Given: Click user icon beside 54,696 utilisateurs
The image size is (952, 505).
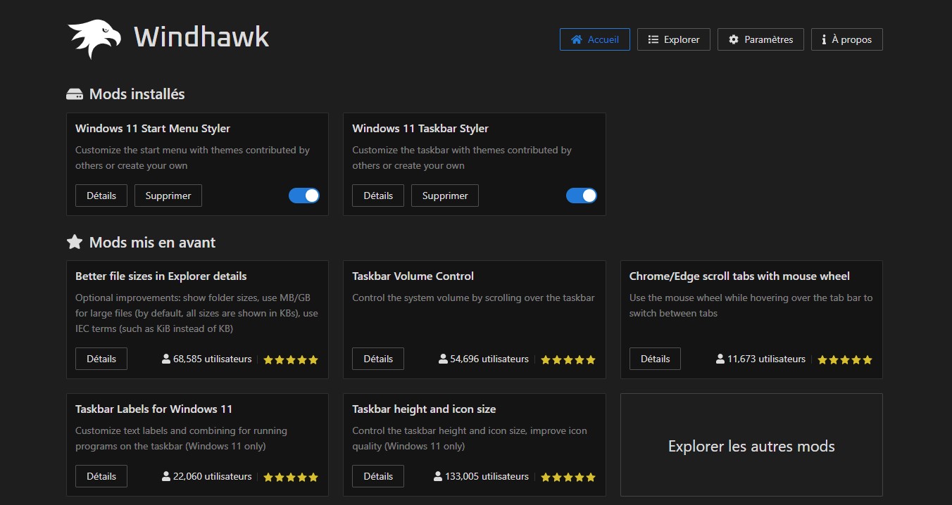Looking at the screenshot, I should [x=443, y=359].
